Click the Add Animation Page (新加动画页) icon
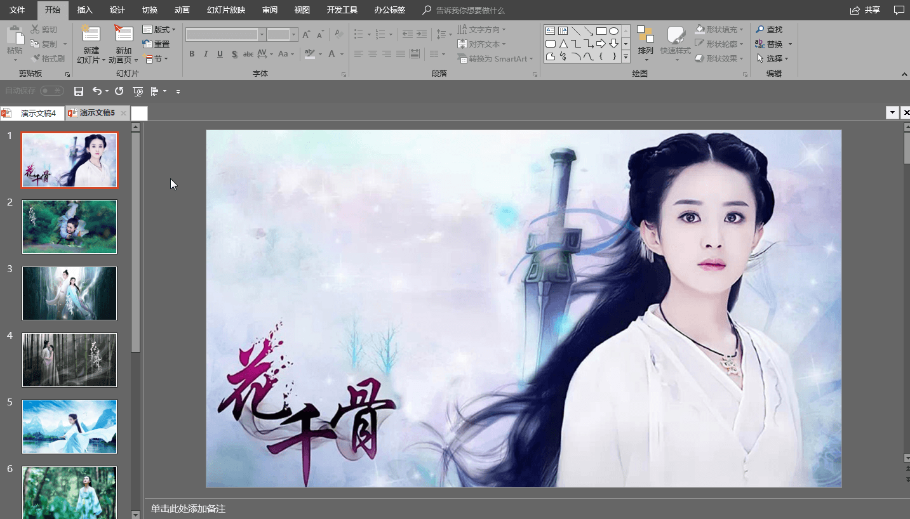 pyautogui.click(x=123, y=34)
